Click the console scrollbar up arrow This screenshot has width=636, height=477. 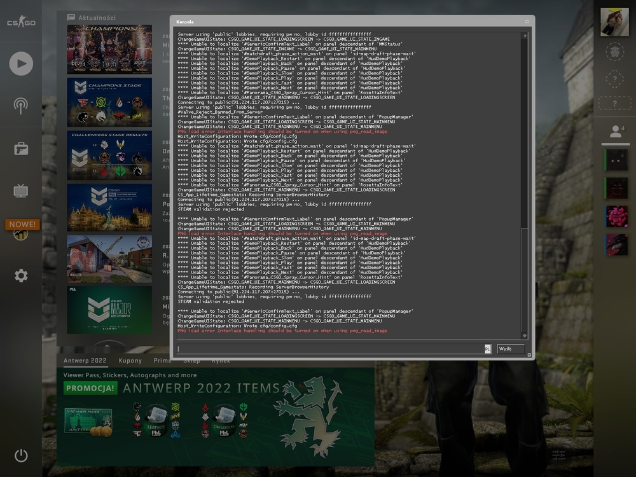(x=525, y=36)
